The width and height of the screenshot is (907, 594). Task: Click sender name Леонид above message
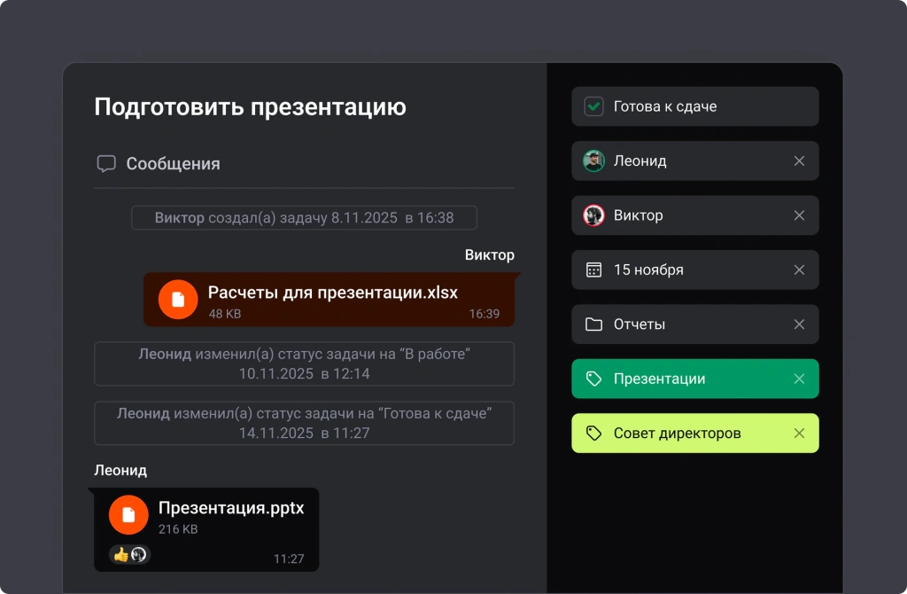120,470
